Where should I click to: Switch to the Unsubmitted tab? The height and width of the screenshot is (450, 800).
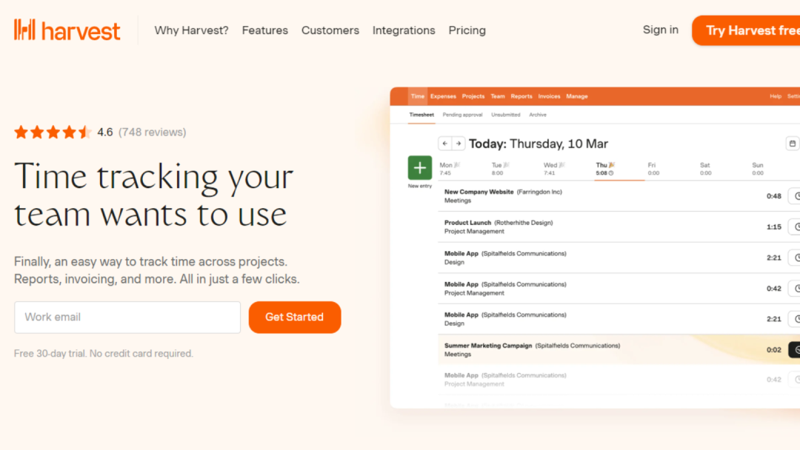(506, 115)
